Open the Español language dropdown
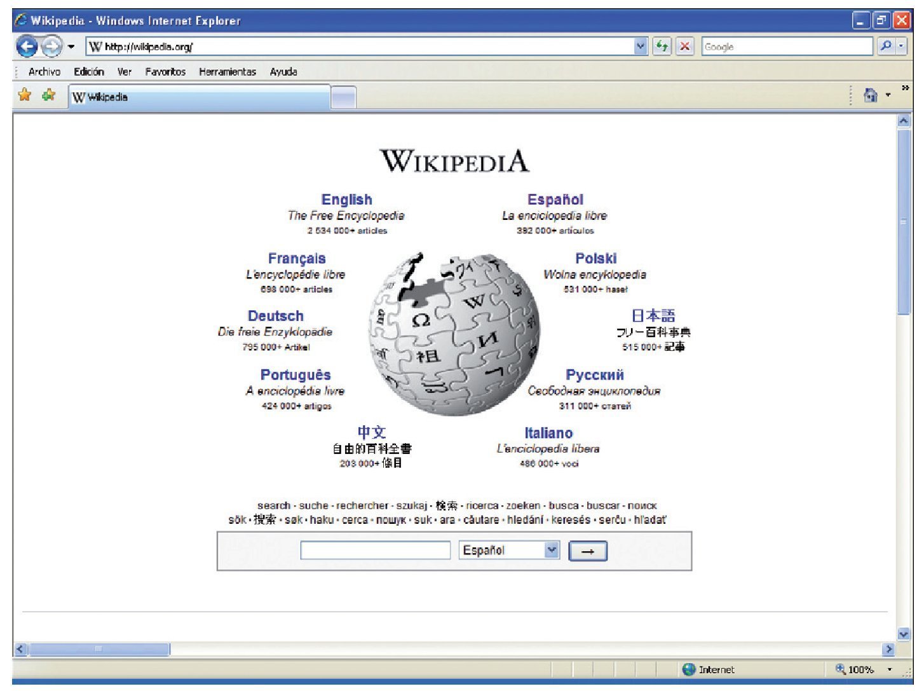Screen dimensions: 924x691 pyautogui.click(x=552, y=551)
